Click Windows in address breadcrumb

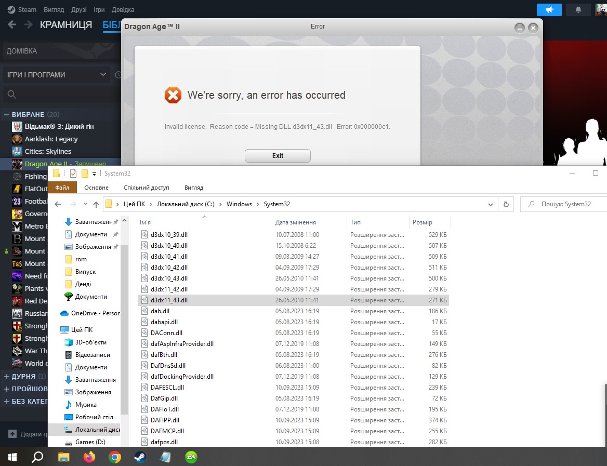point(239,204)
